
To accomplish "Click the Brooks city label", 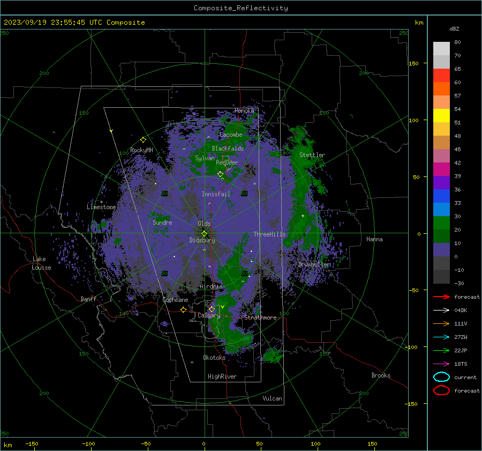I will tap(381, 375).
